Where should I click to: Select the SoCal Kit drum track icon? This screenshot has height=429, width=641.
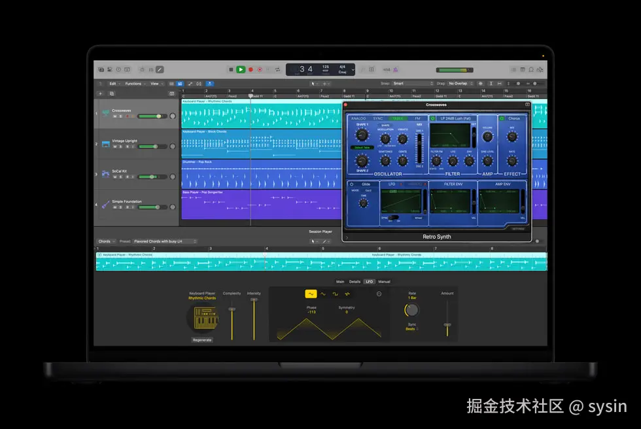click(105, 174)
